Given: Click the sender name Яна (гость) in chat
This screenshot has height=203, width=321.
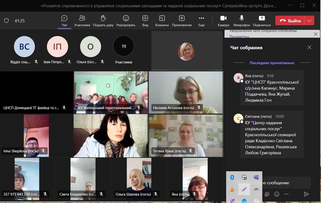Looking at the screenshot, I should pyautogui.click(x=254, y=76).
